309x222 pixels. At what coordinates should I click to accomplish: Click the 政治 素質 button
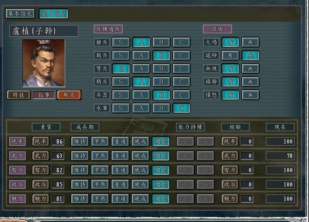(41, 184)
